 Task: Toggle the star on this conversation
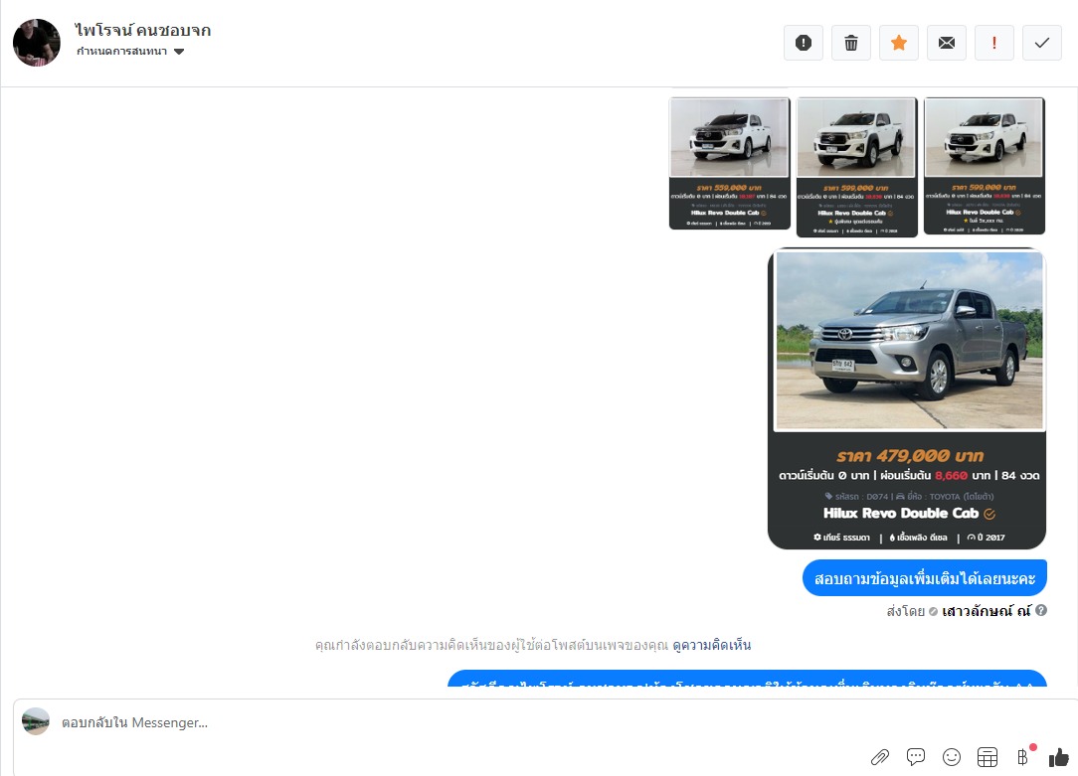click(x=899, y=43)
